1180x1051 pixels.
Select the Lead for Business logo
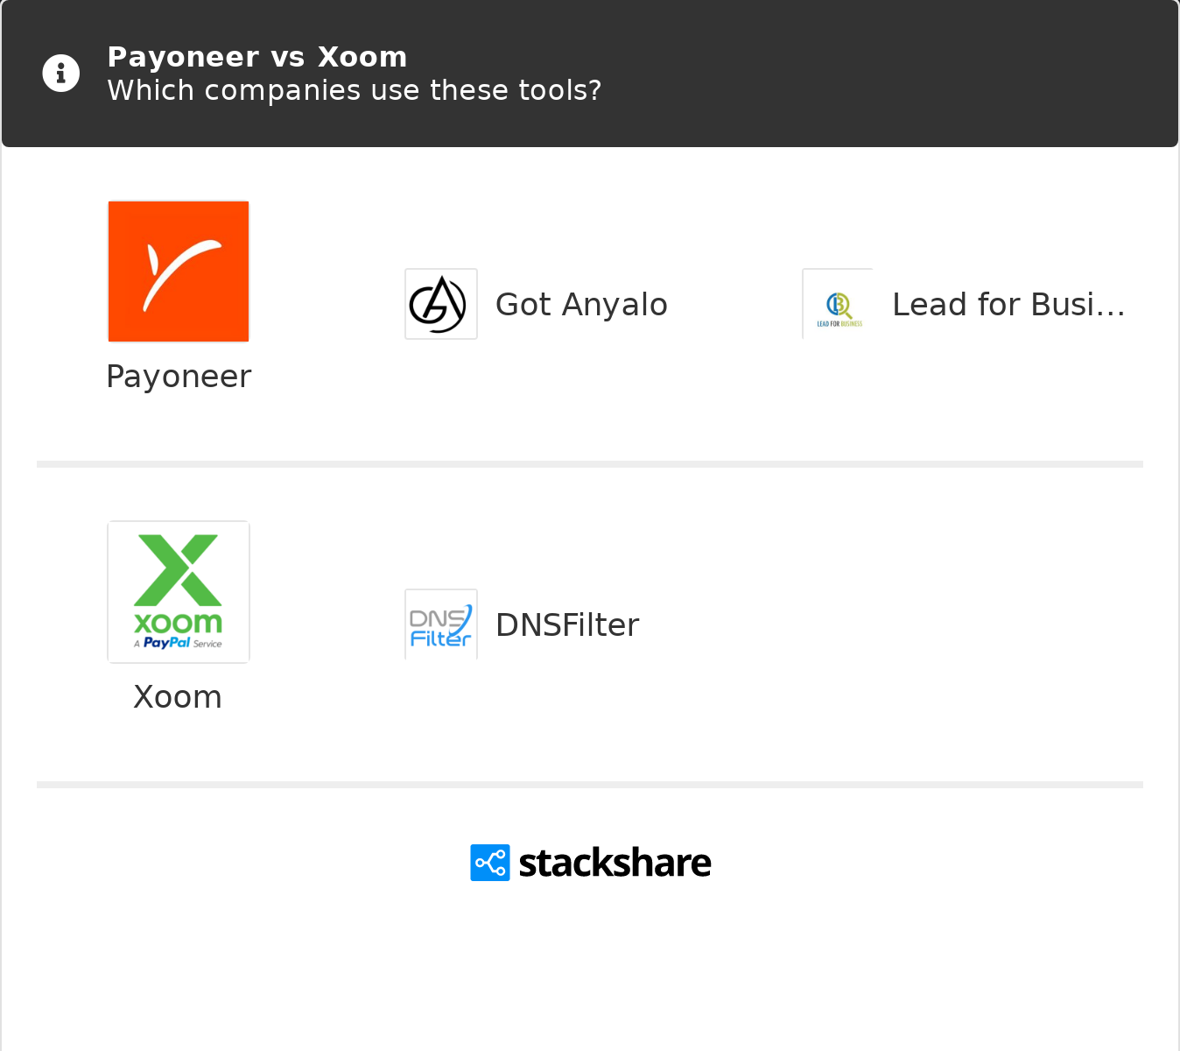pos(839,304)
